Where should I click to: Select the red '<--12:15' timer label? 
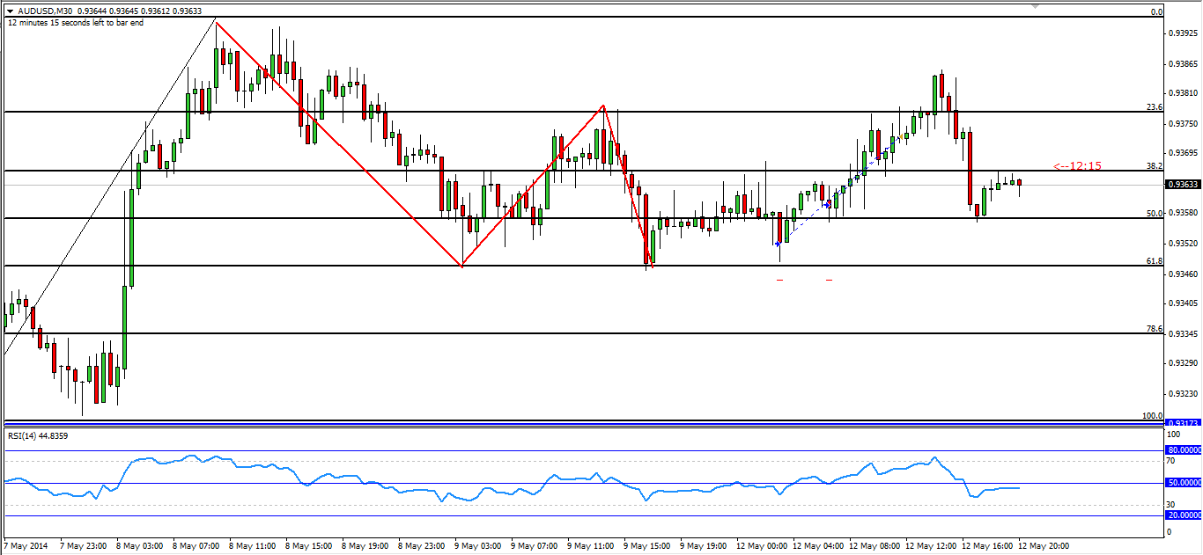pos(1077,165)
